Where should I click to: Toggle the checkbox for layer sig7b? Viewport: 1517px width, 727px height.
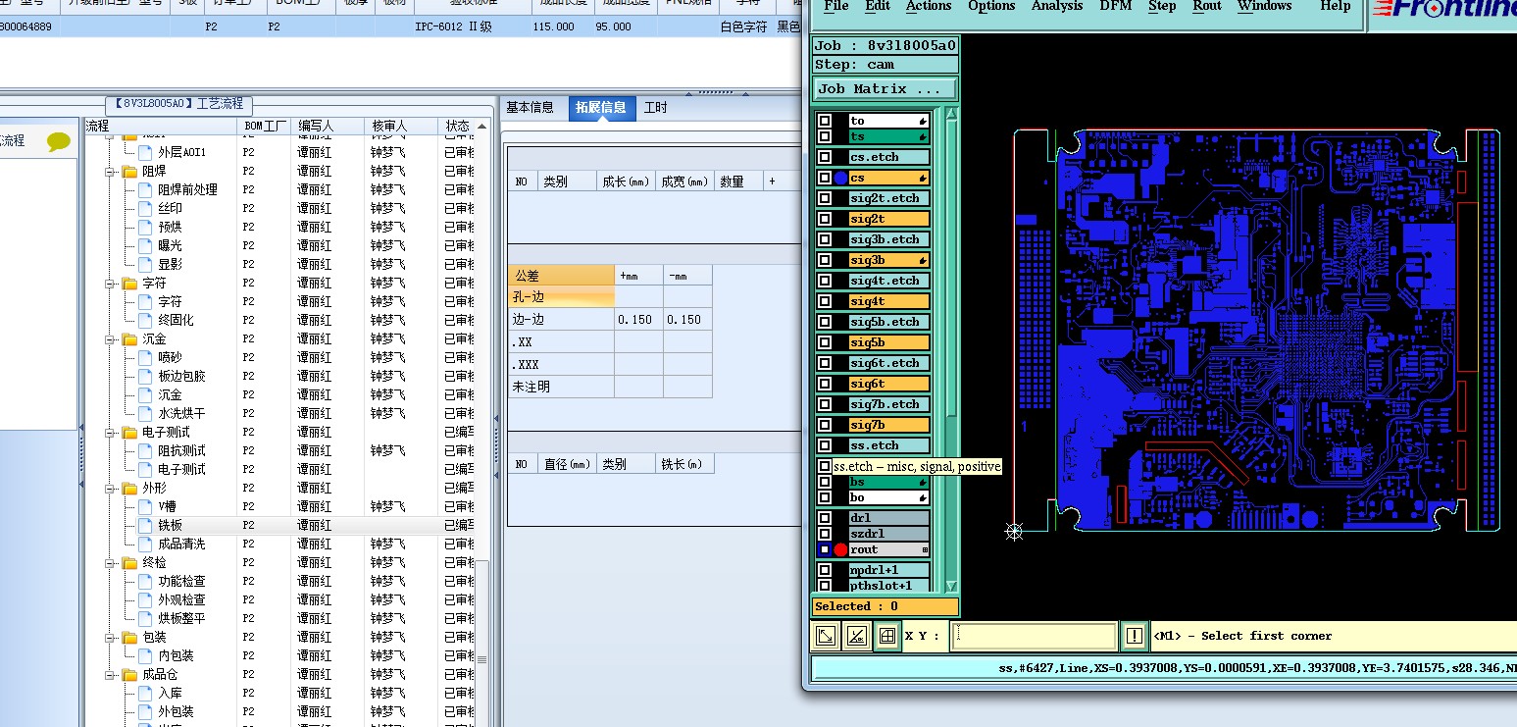(x=825, y=425)
